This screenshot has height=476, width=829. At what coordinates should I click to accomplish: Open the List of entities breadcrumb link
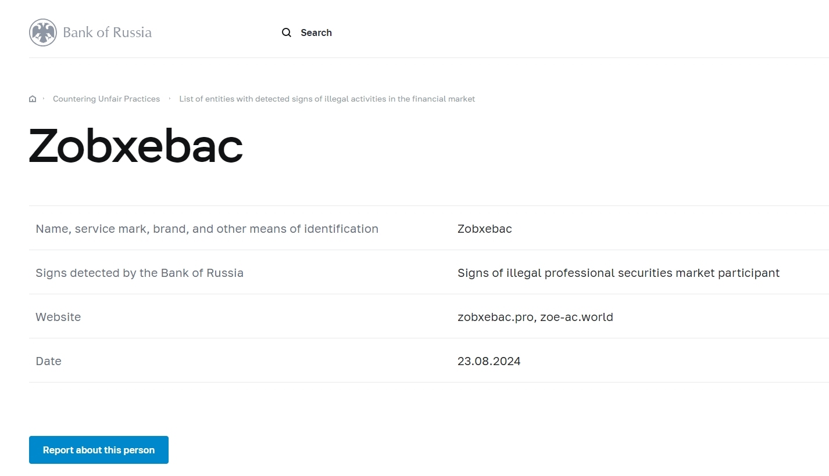327,99
